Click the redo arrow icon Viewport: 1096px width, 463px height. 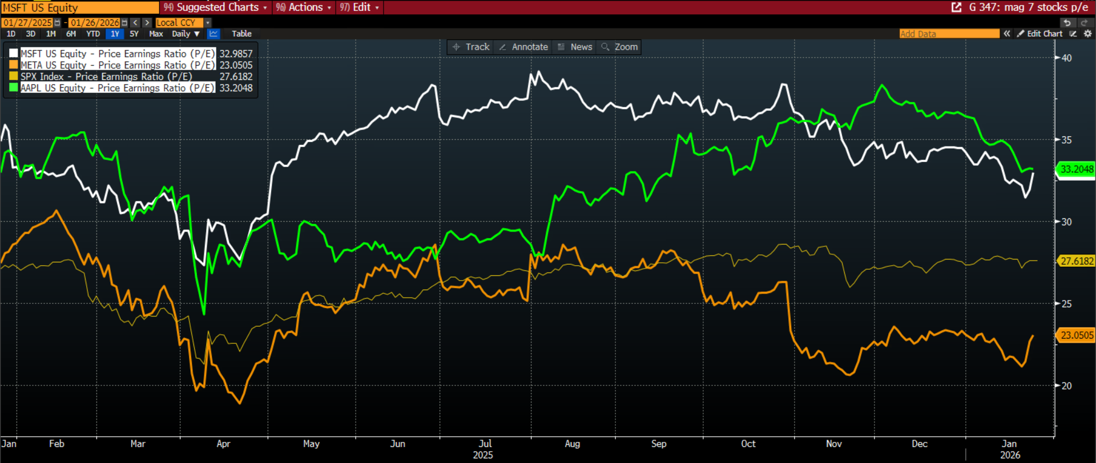coord(1084,23)
